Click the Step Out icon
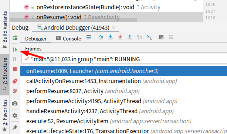The height and width of the screenshot is (134, 227). [x=130, y=37]
